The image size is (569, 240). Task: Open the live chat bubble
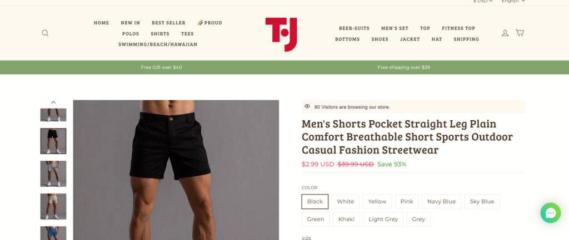tap(550, 213)
